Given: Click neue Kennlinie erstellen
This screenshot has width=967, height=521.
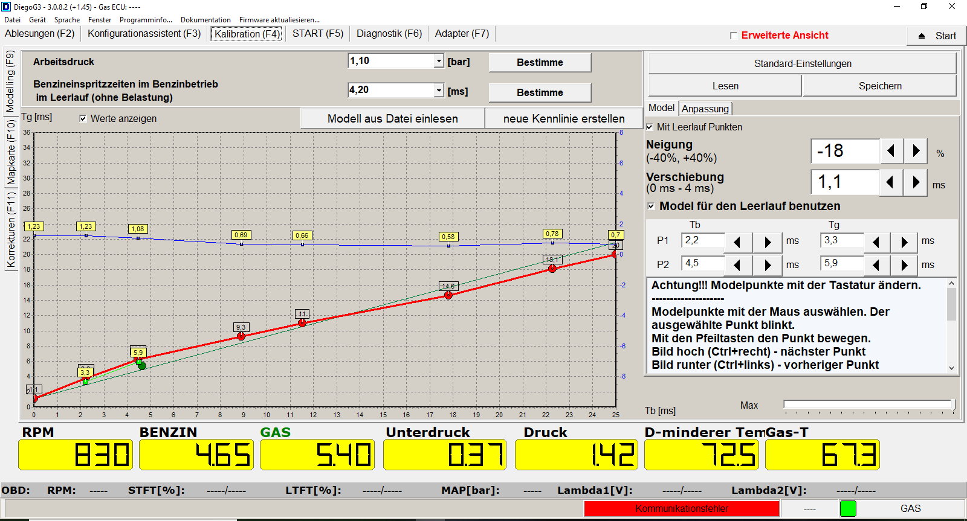Looking at the screenshot, I should click(564, 118).
